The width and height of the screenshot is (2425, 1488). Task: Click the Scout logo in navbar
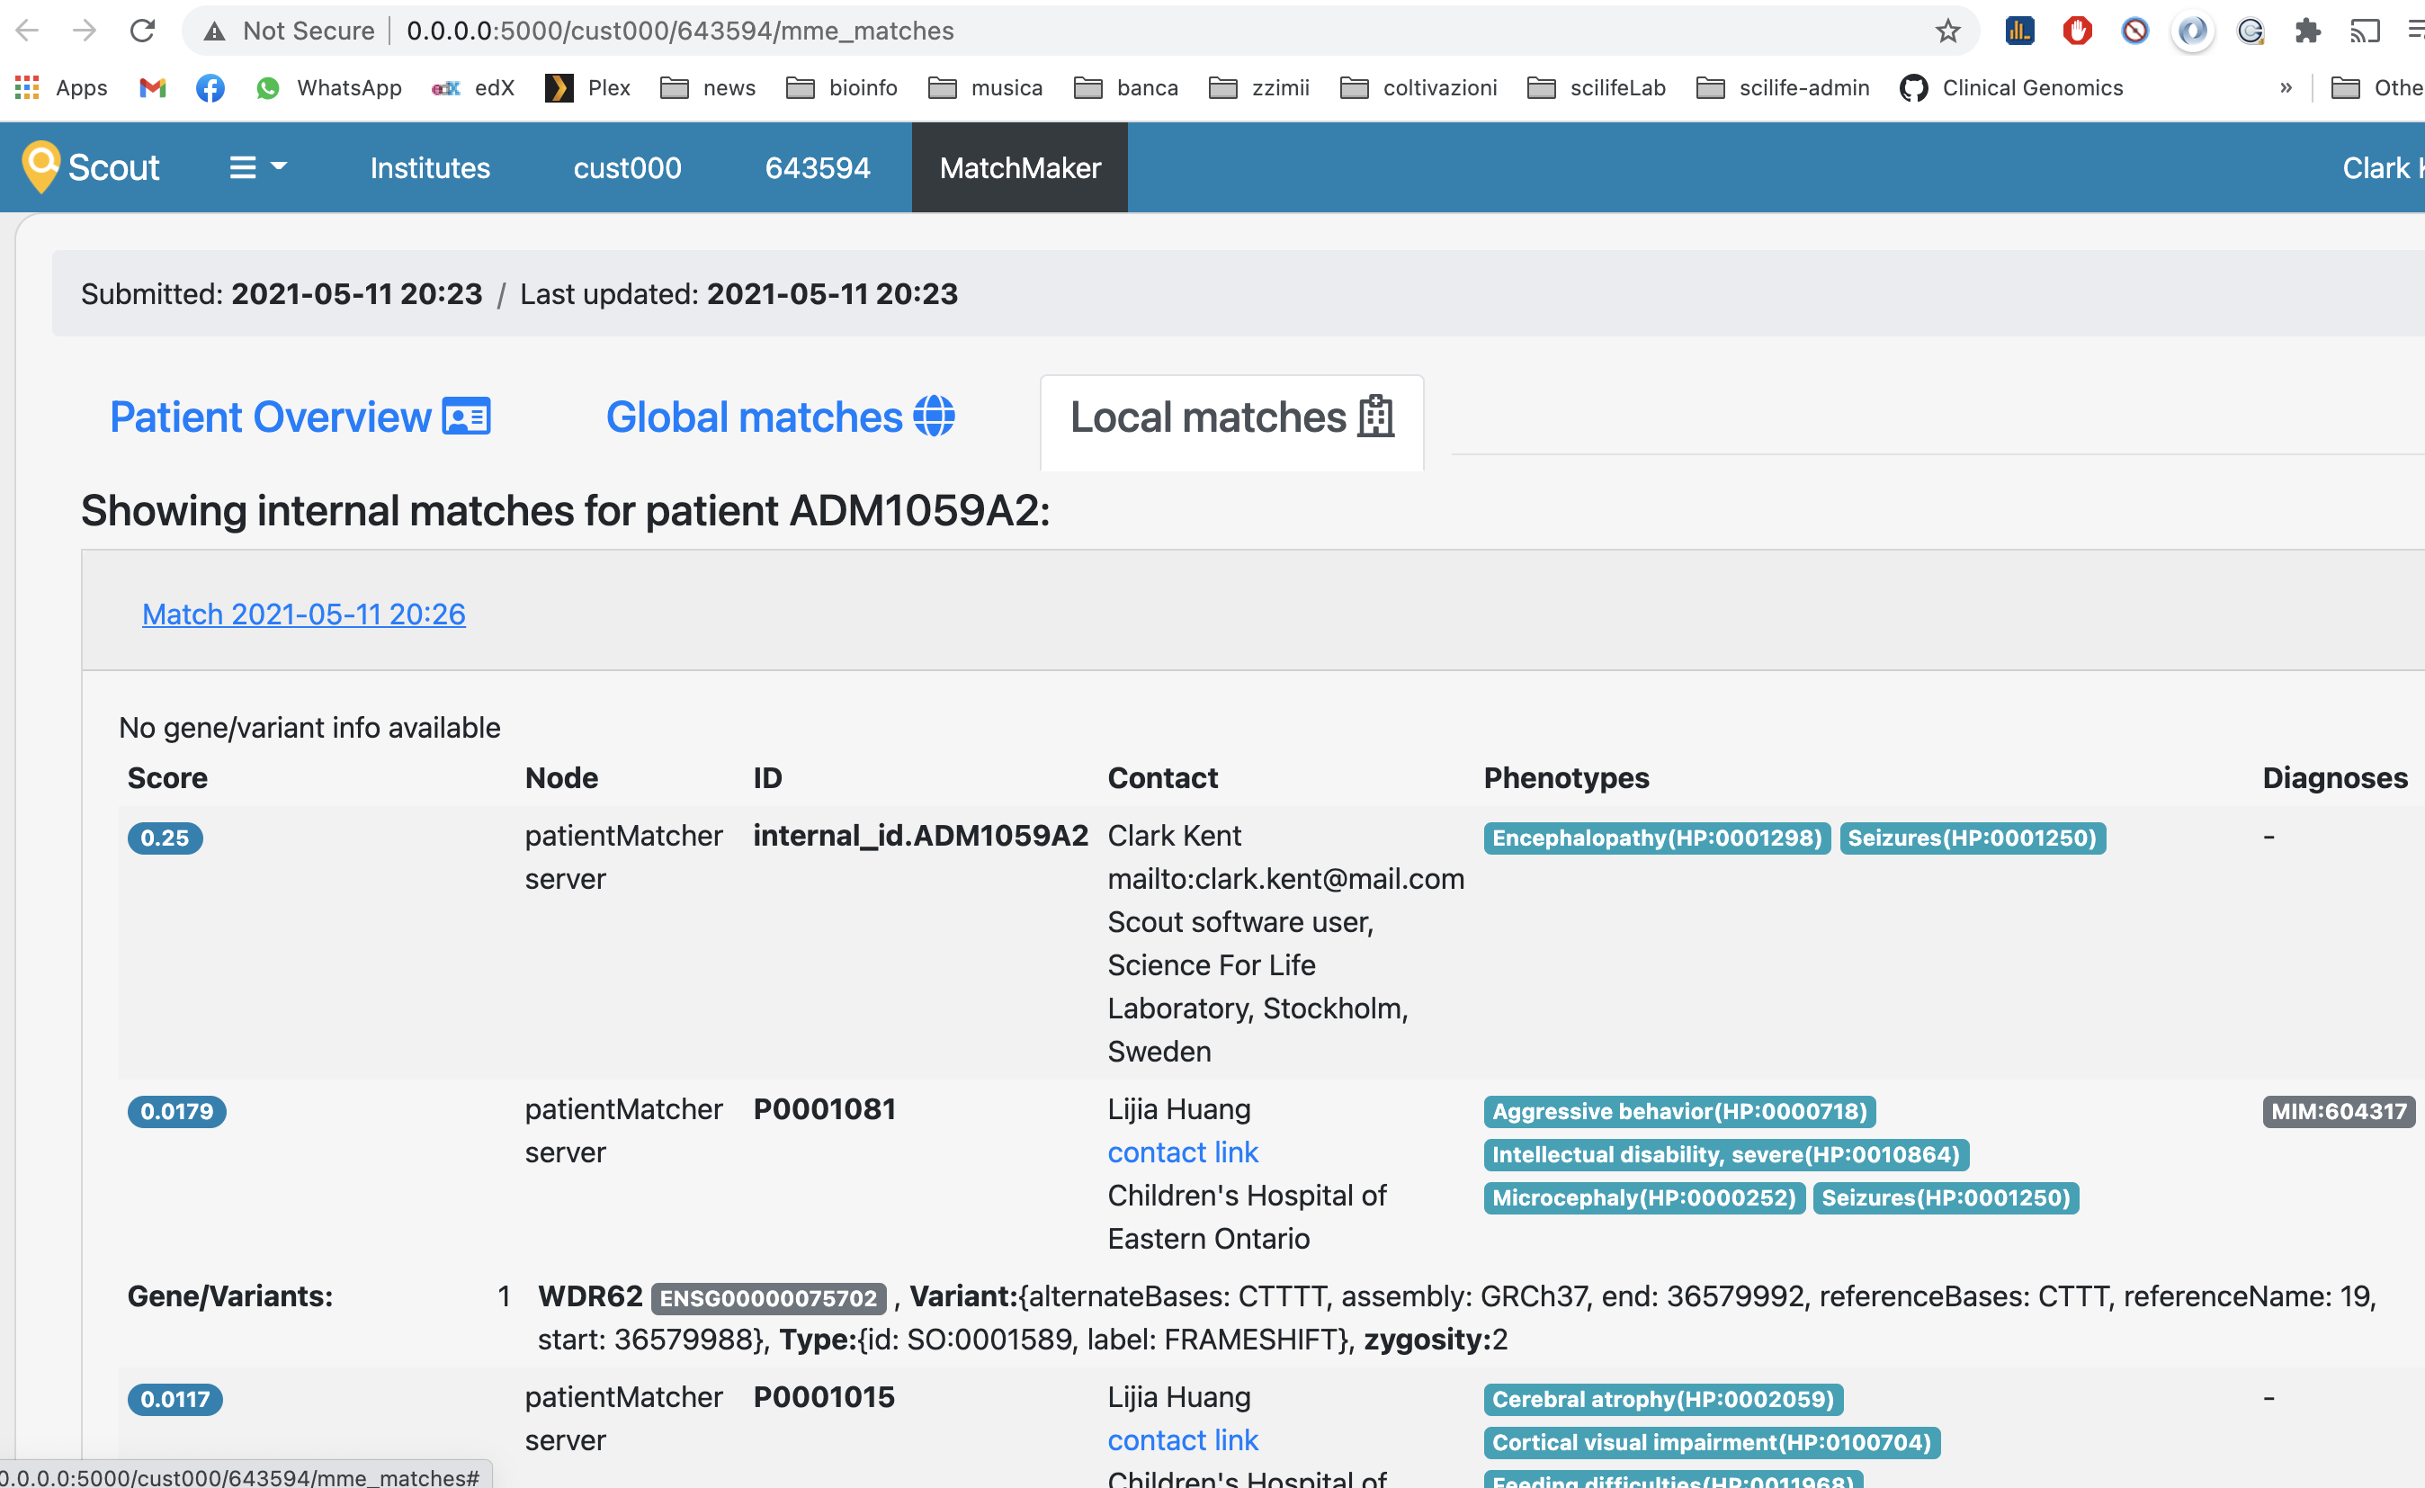[x=91, y=167]
